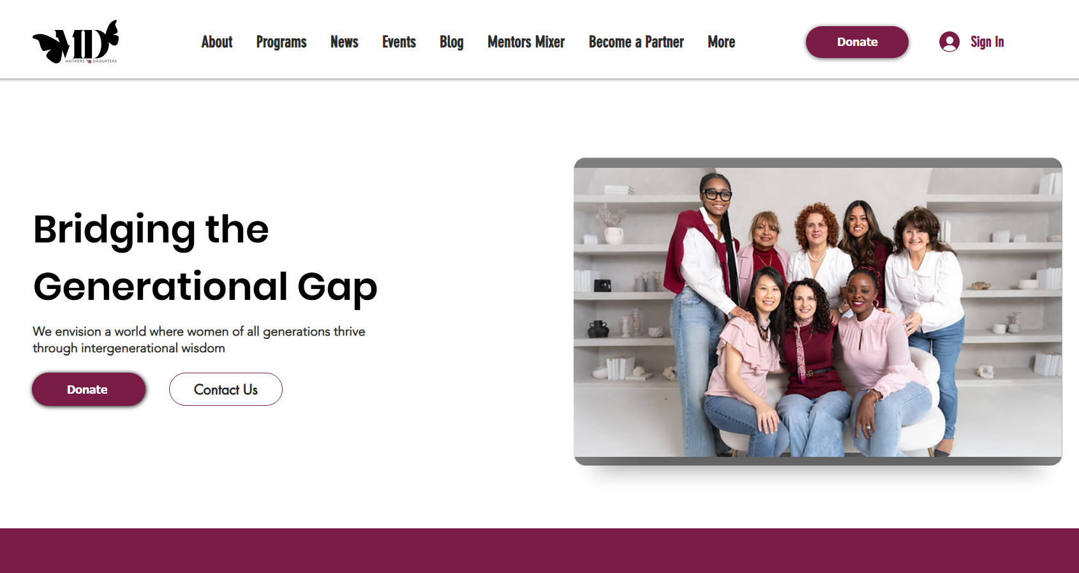
Task: Open the Events page link
Action: pyautogui.click(x=399, y=42)
